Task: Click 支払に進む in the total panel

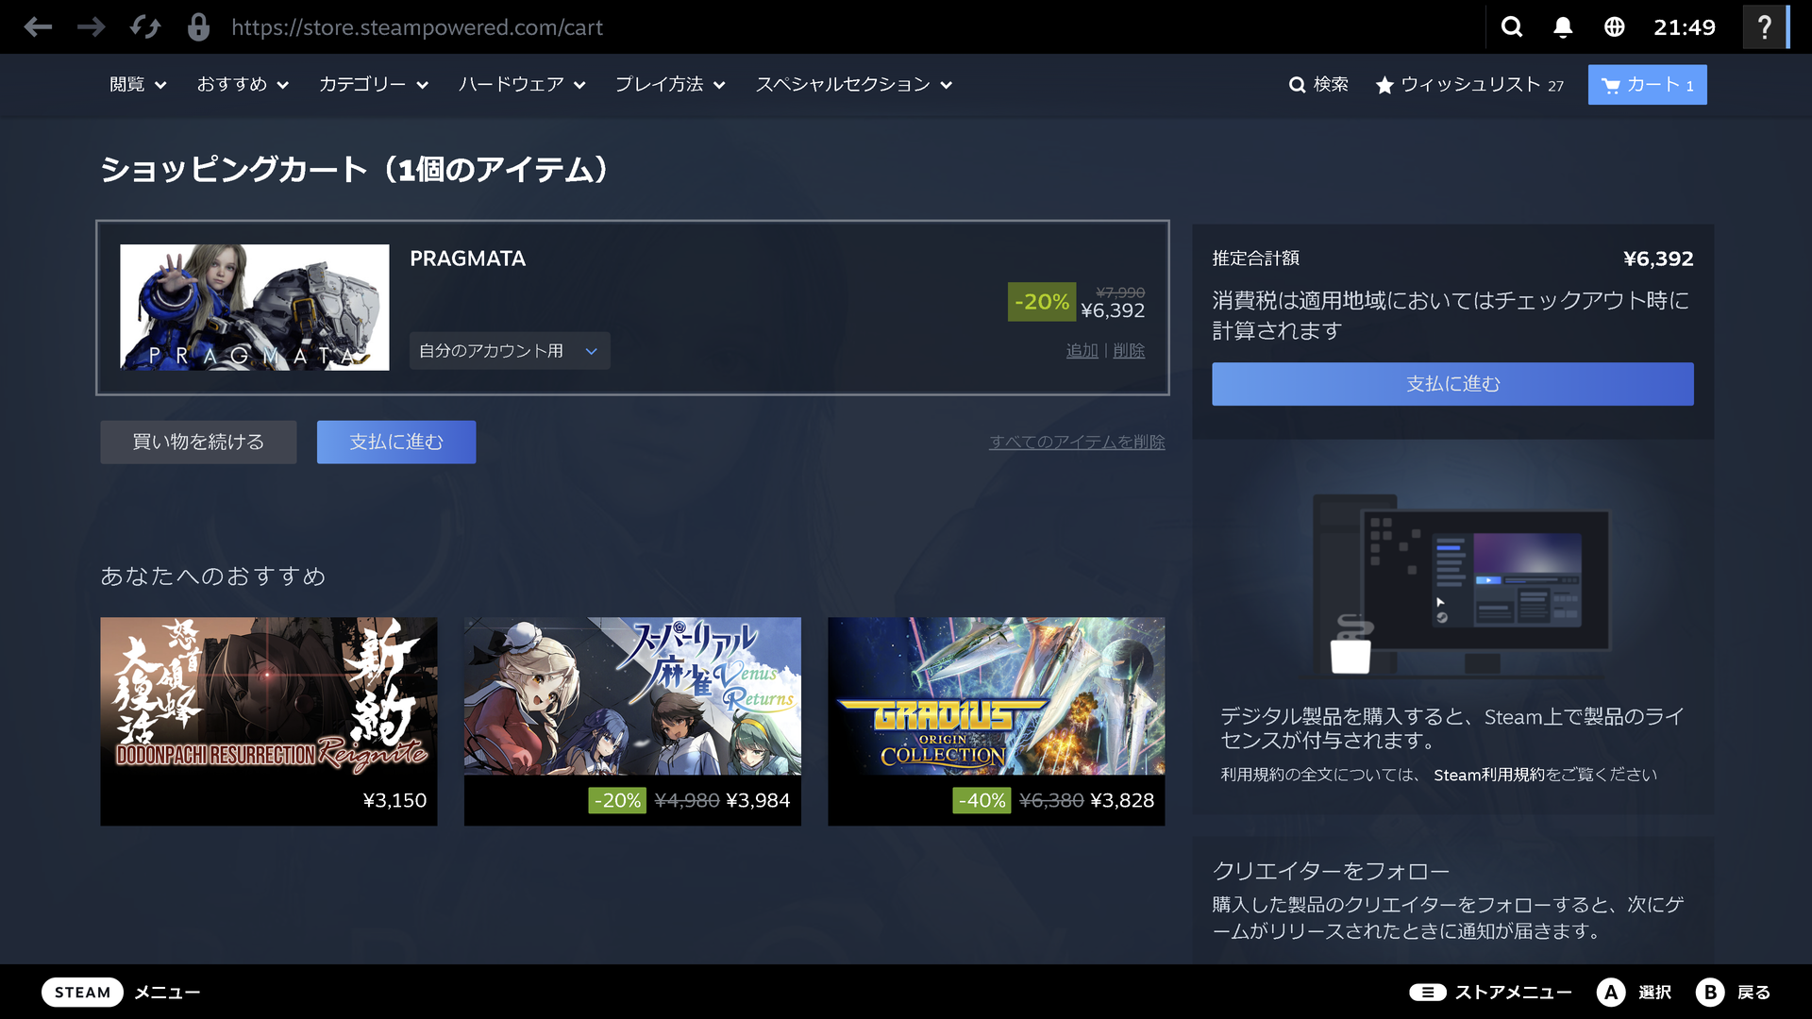Action: click(x=1452, y=384)
